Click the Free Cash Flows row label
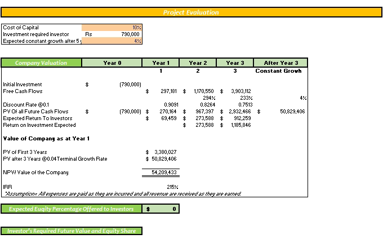The height and width of the screenshot is (243, 383). click(x=23, y=91)
